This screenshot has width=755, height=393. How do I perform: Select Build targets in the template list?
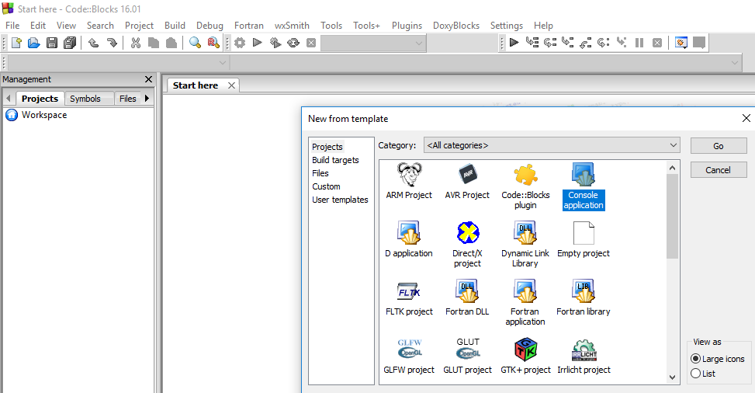[335, 160]
